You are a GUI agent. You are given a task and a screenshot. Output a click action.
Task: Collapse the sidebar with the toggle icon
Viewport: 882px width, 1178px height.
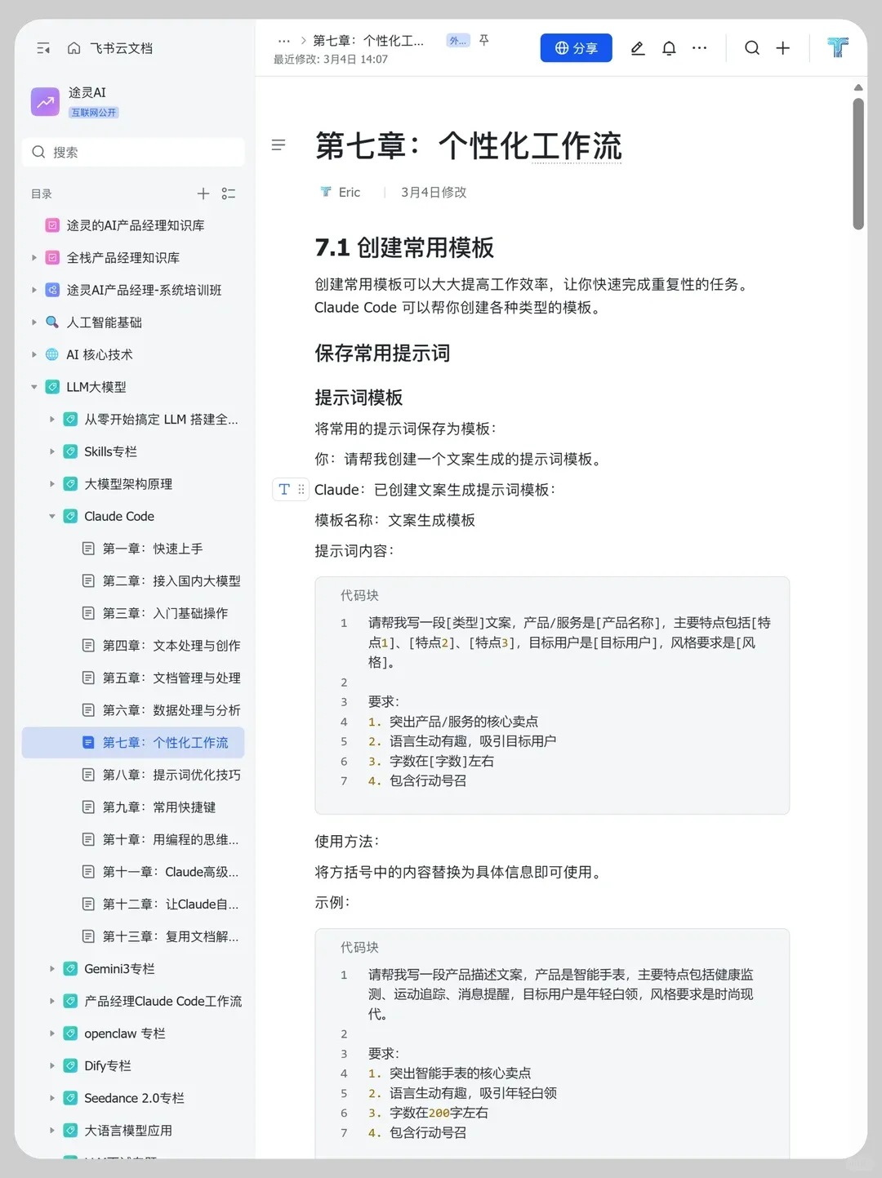44,49
